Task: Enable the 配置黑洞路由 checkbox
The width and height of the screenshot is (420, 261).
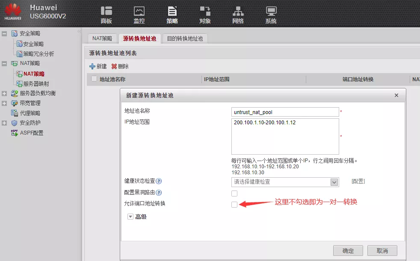Action: click(x=234, y=194)
